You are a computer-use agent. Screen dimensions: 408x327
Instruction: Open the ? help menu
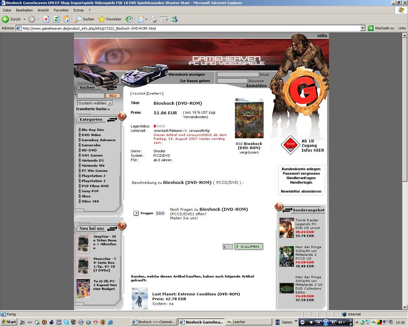pos(90,10)
